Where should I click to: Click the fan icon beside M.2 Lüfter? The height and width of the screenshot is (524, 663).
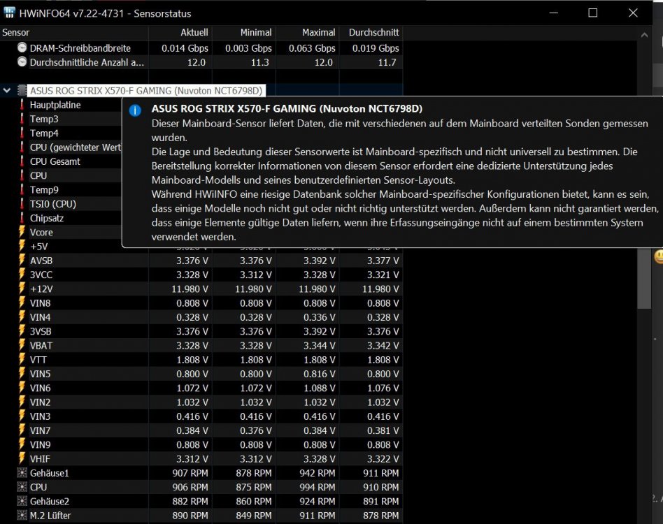coord(22,515)
